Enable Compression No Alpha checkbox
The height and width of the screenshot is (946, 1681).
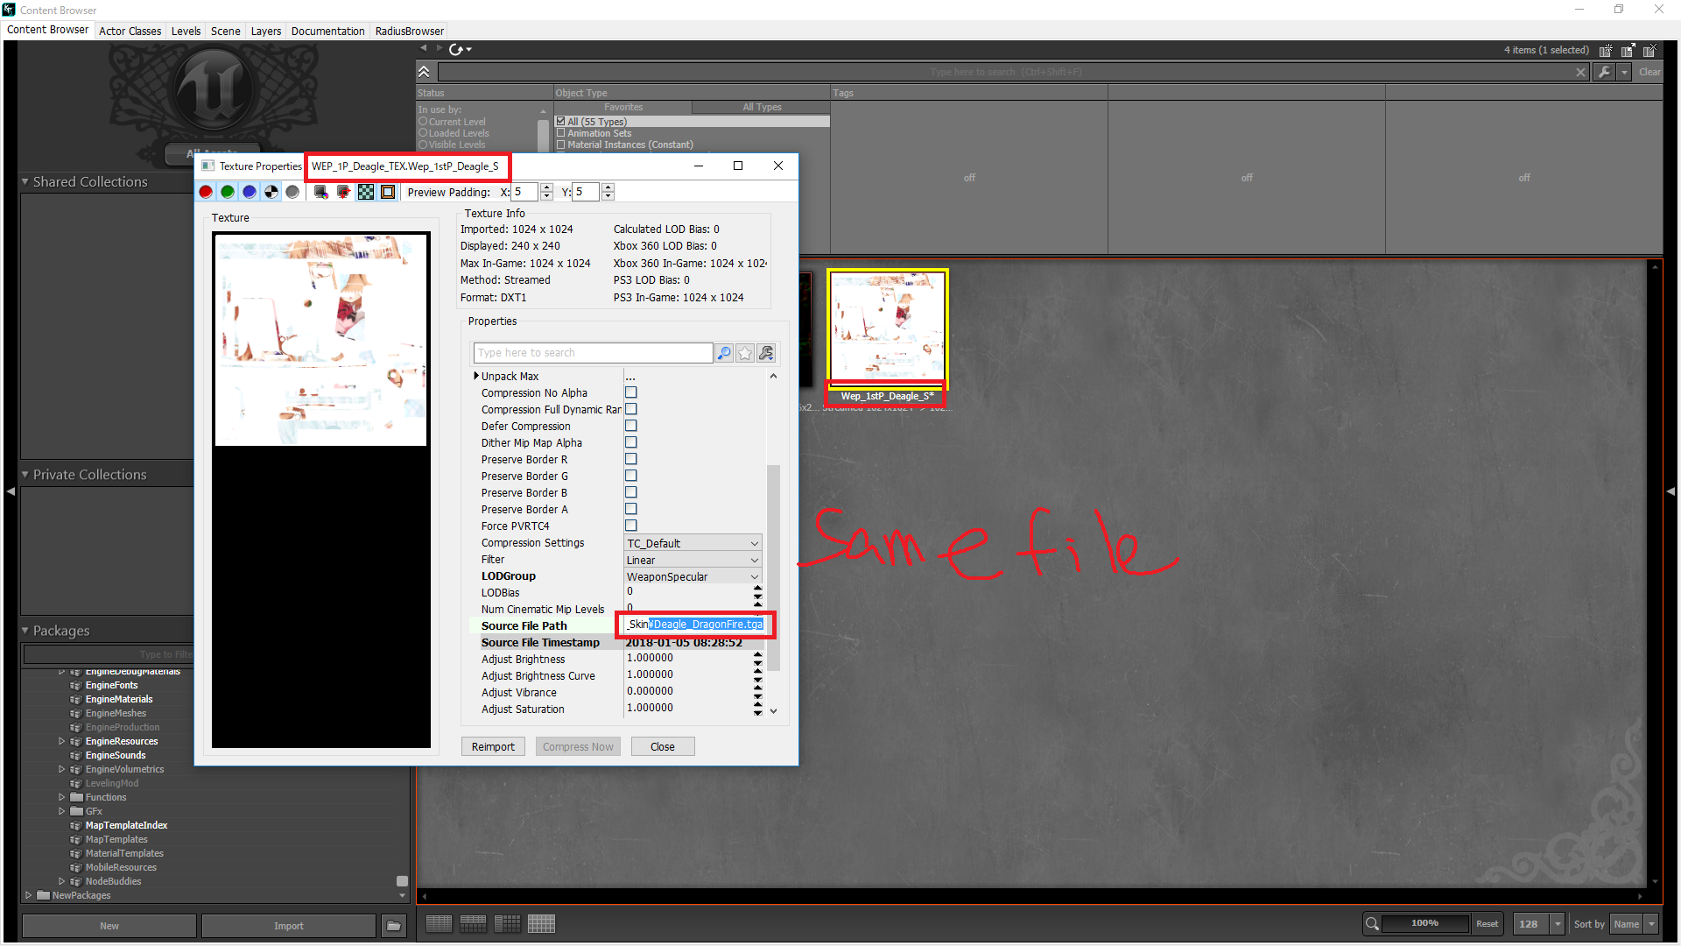point(631,392)
